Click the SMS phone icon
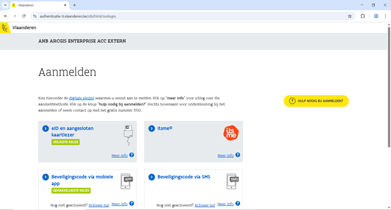391x210 pixels. (x=232, y=181)
